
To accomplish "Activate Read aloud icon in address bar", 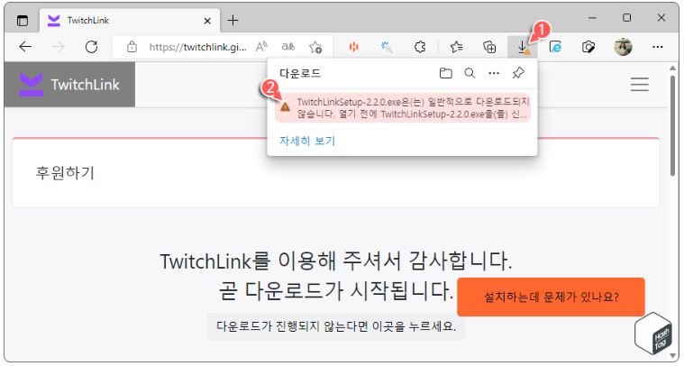I will [261, 47].
